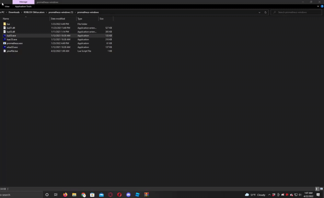Select file name prometheus.exe

point(15,43)
